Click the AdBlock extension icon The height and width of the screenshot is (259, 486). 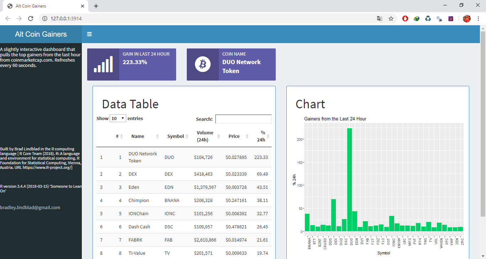405,19
